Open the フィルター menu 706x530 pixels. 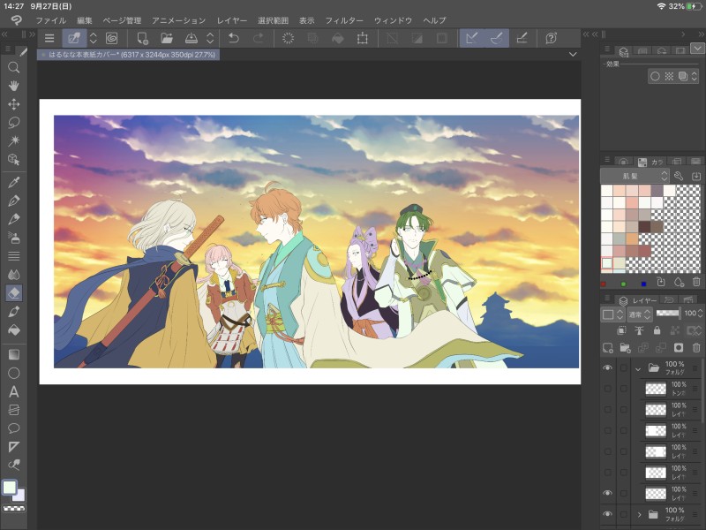344,20
